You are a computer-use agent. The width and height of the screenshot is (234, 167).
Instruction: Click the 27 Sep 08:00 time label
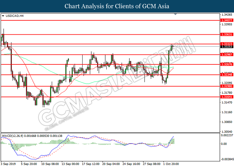pos(151,164)
